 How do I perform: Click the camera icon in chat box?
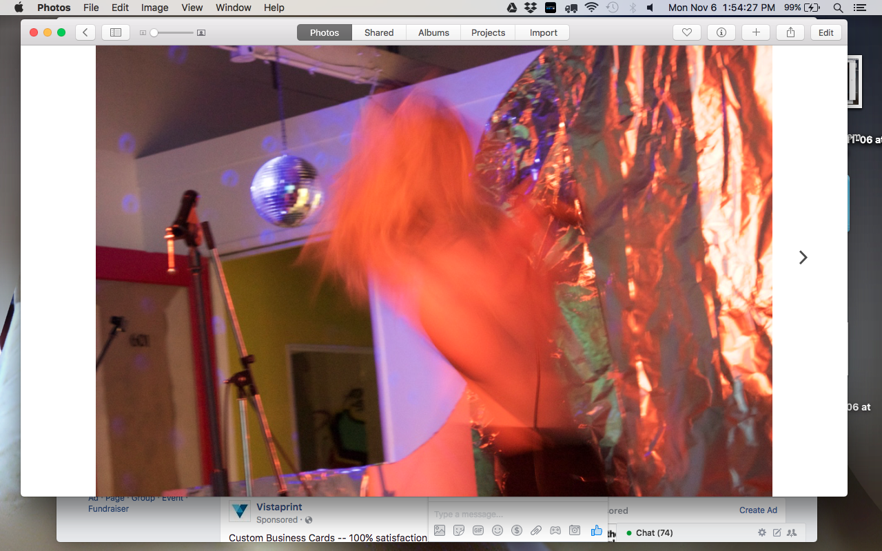click(x=575, y=530)
